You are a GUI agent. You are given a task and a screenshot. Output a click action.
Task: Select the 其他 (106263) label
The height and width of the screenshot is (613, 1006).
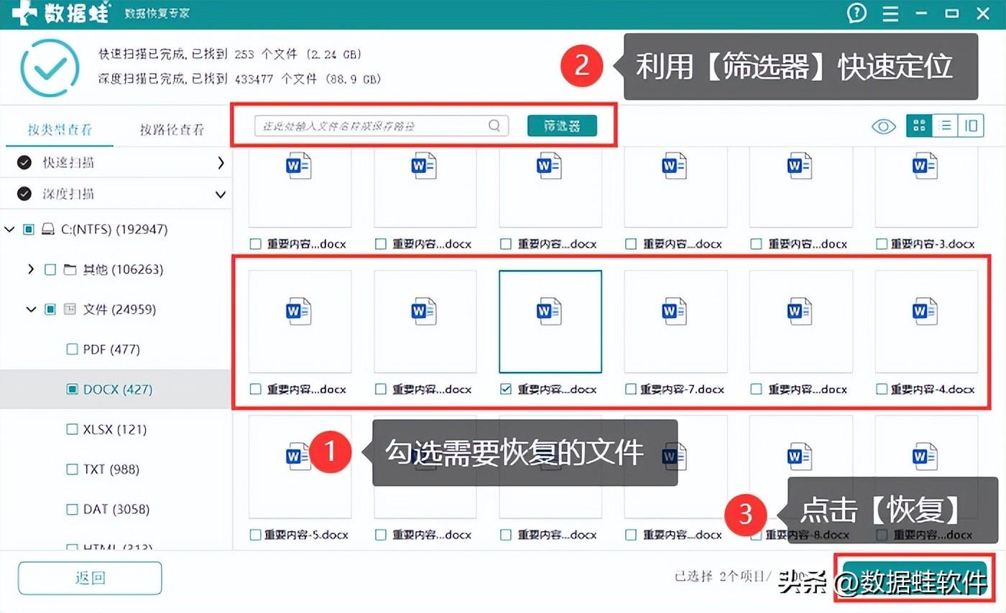(x=123, y=270)
